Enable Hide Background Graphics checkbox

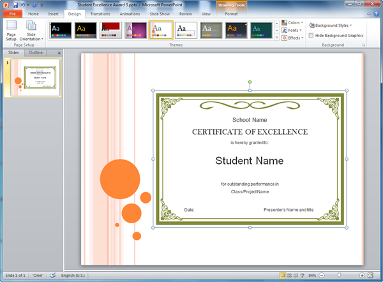[x=311, y=36]
